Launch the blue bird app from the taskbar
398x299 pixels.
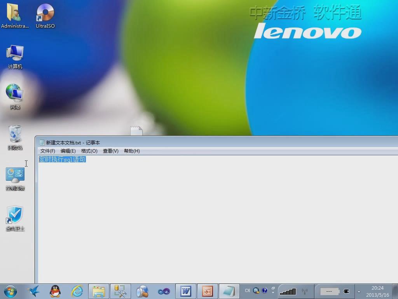tap(33, 291)
